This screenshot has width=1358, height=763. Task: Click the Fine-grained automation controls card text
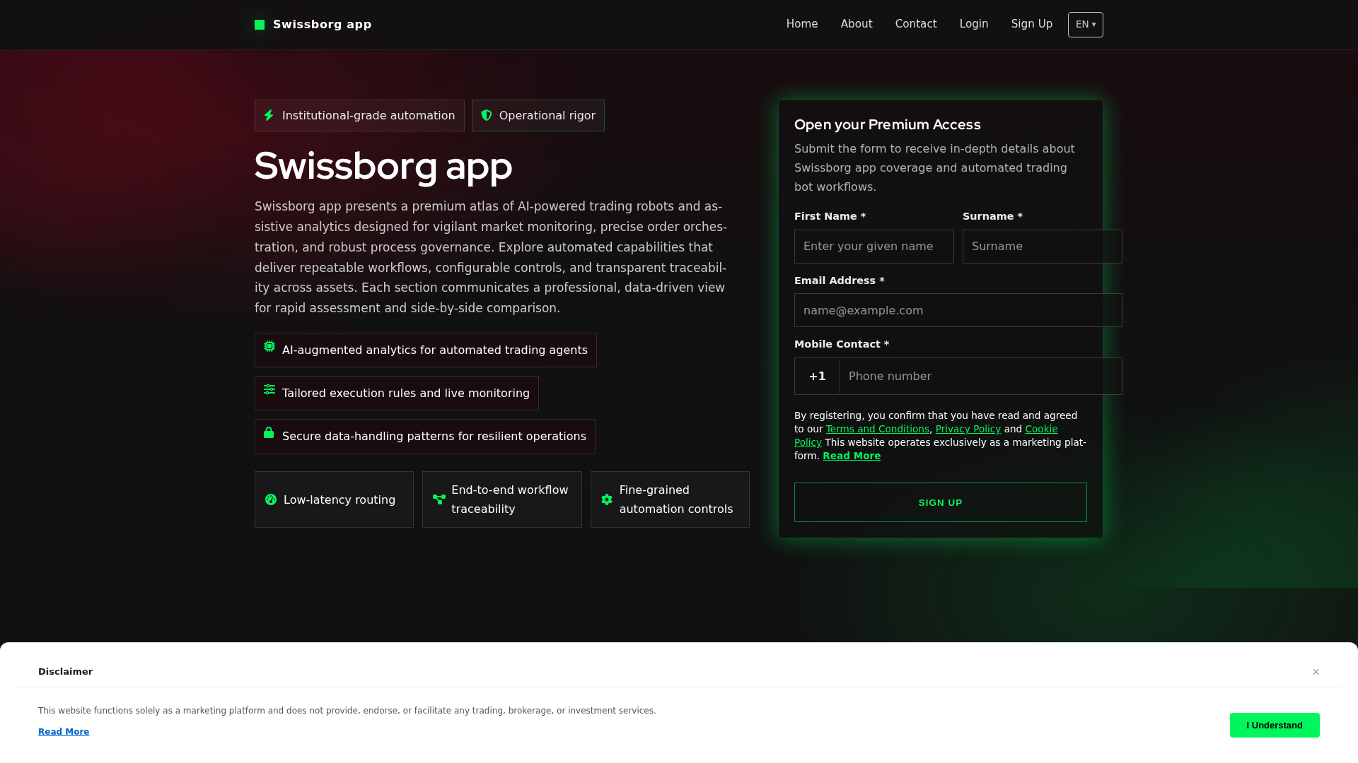[x=676, y=499]
